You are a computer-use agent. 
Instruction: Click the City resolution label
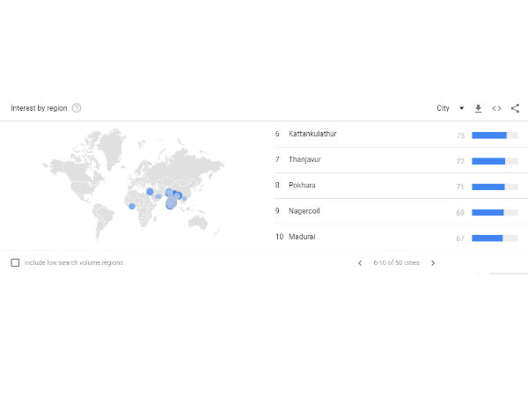pyautogui.click(x=443, y=108)
